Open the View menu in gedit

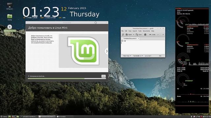pyautogui.click(x=130, y=31)
